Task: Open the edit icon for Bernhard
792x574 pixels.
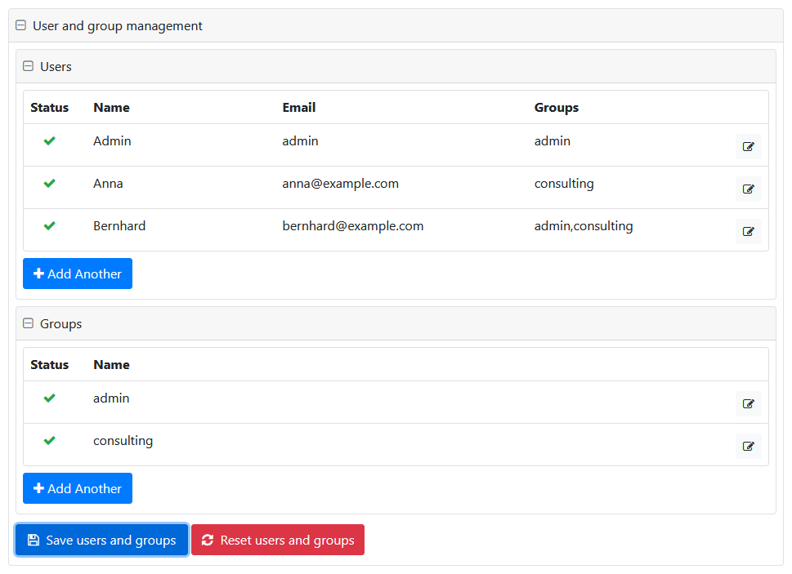Action: click(x=748, y=231)
